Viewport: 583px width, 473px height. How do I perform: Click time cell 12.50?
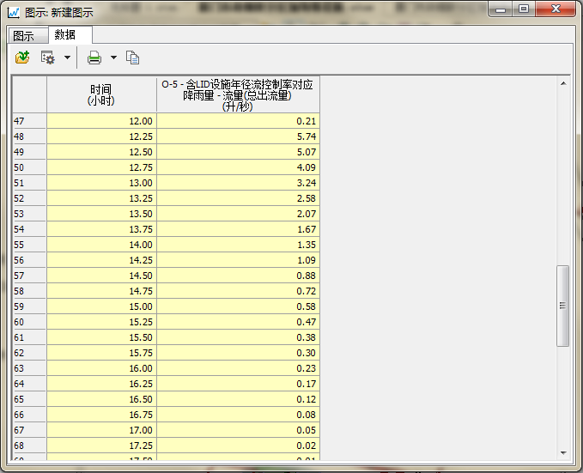click(x=101, y=152)
